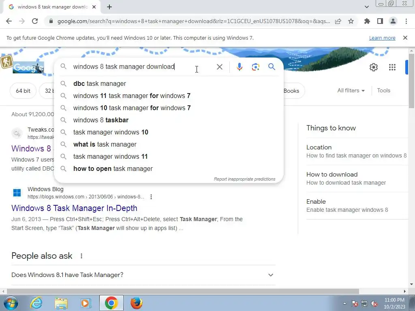
Task: Open Enable in Things to know
Action: click(x=357, y=205)
